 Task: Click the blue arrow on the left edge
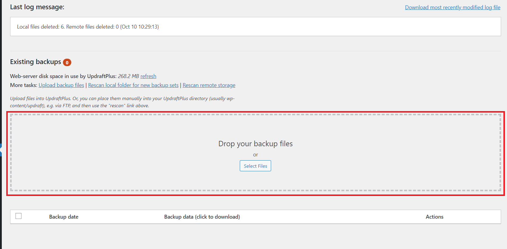[1, 150]
